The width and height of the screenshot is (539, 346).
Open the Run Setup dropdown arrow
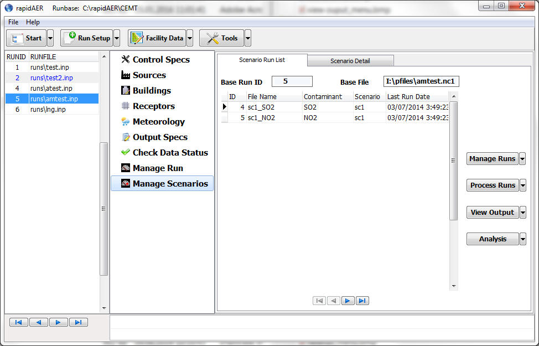pyautogui.click(x=117, y=38)
